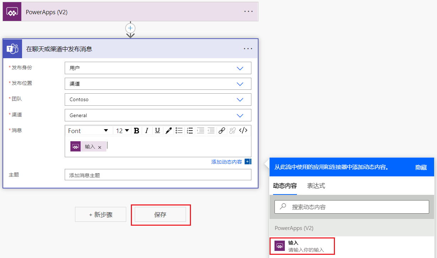Insert a step with the plus connector
Image resolution: width=437 pixels, height=258 pixels.
coord(130,28)
